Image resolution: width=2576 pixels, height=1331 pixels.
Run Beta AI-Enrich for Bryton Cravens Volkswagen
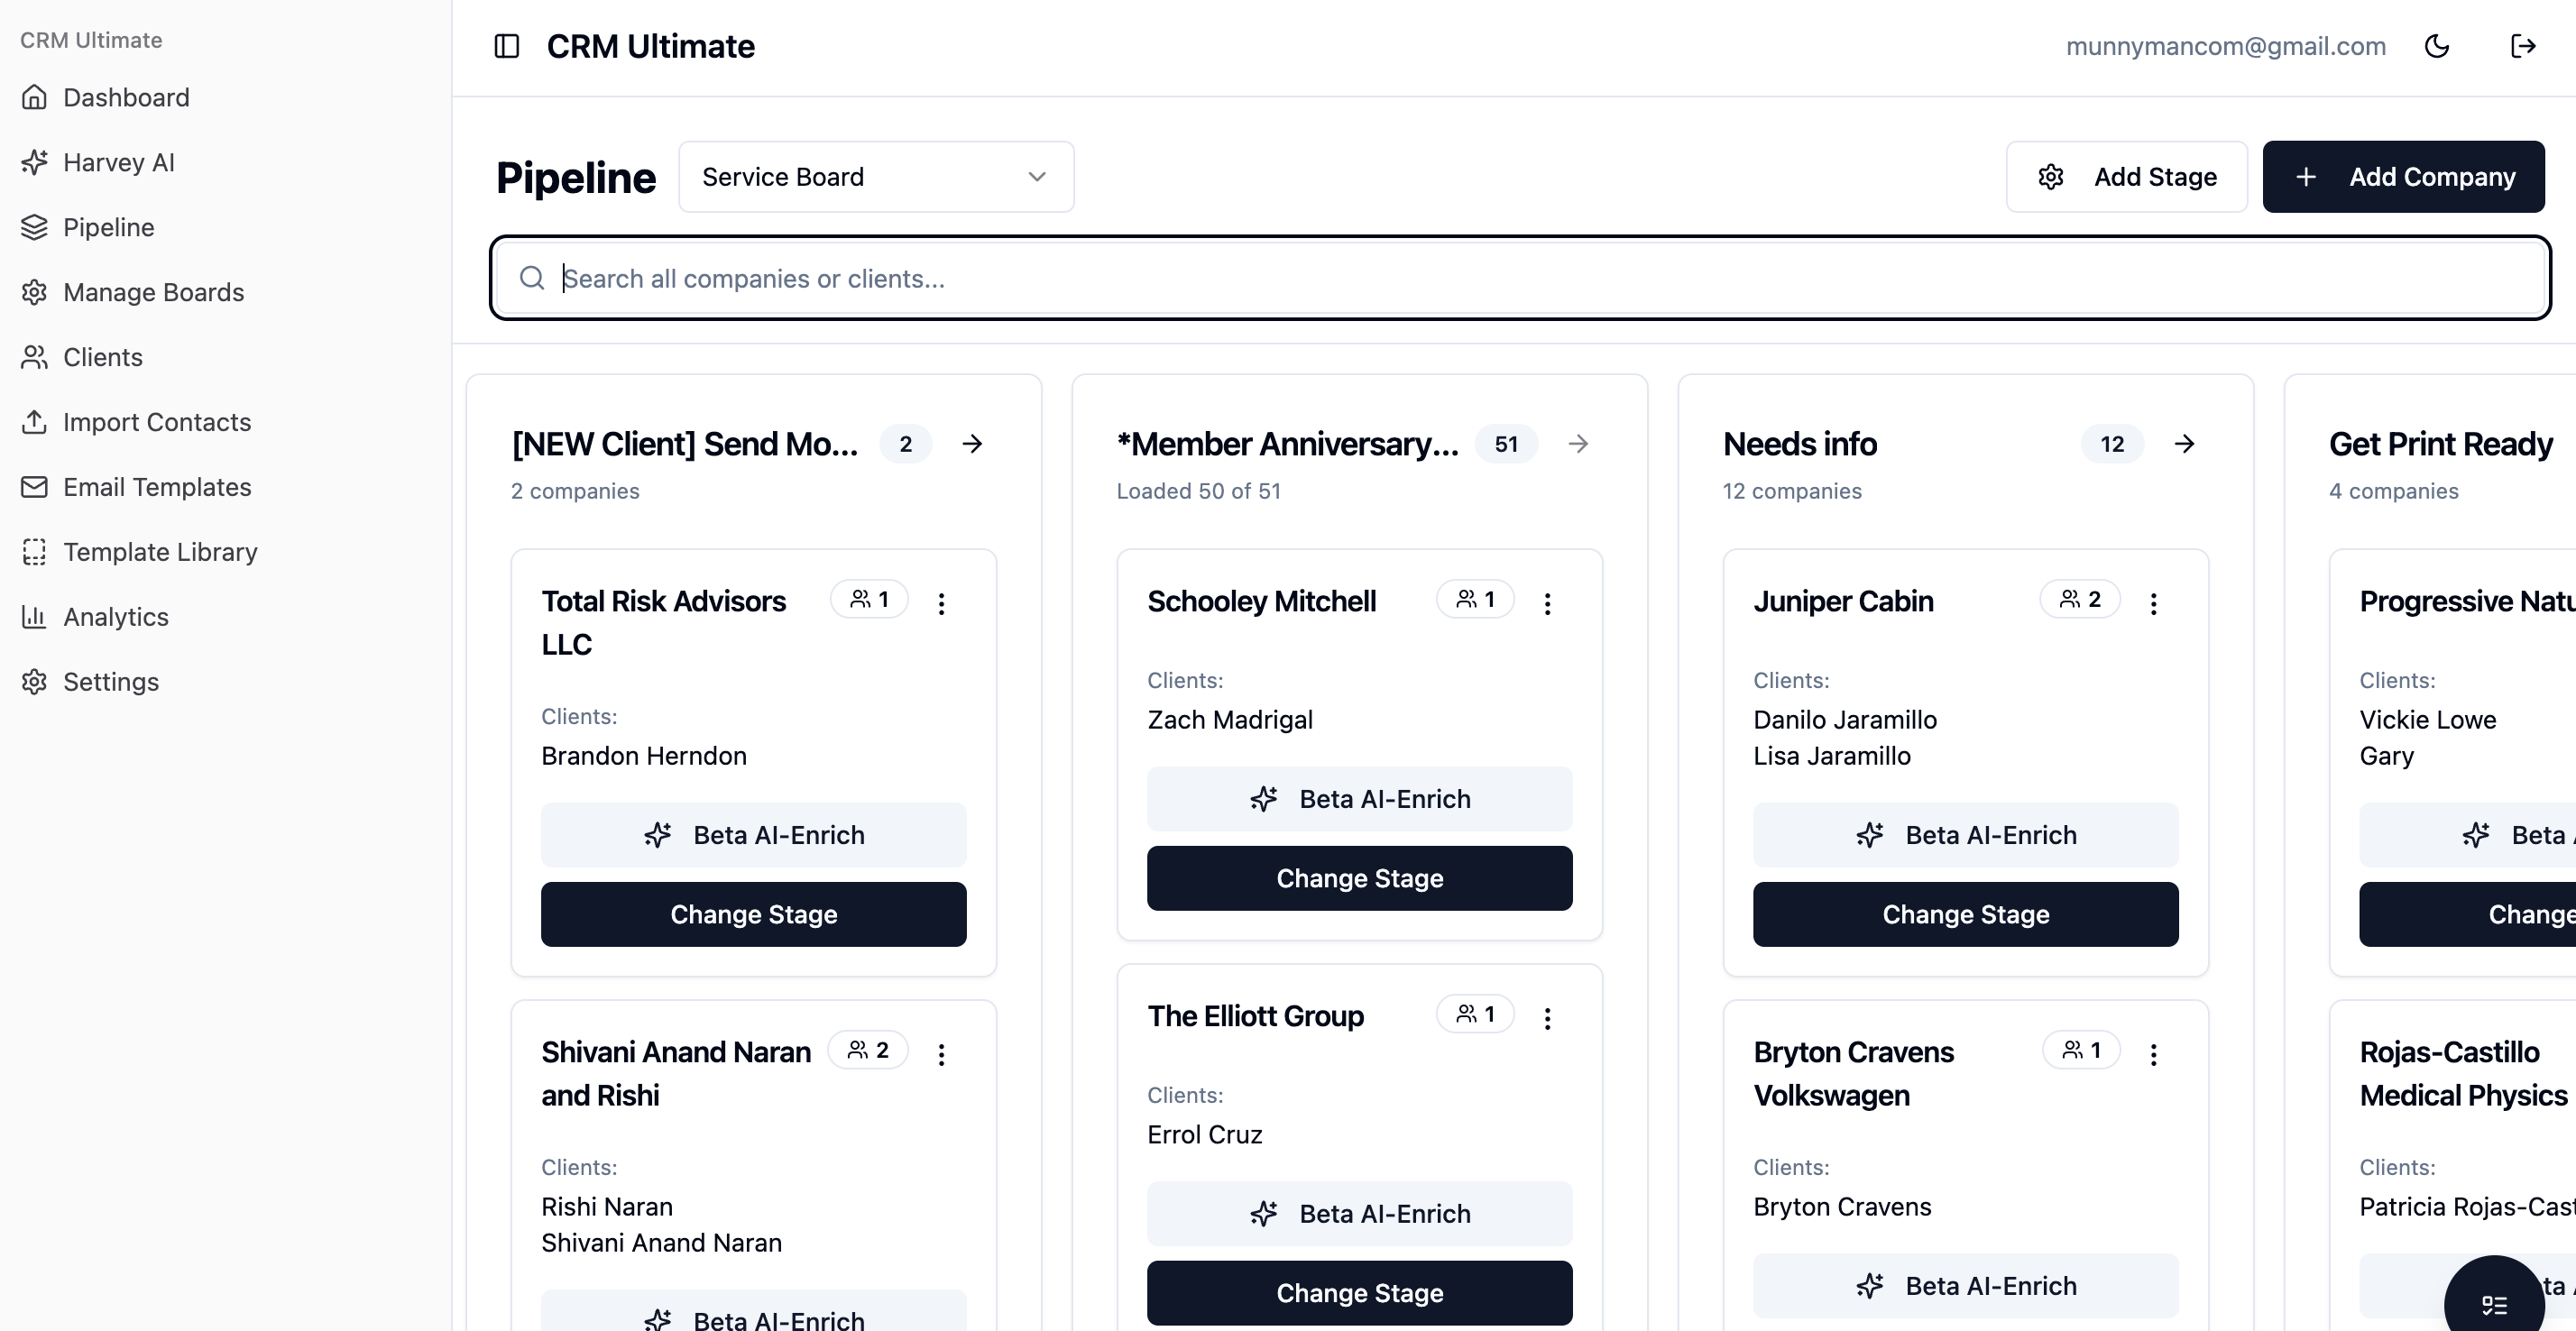1966,1286
